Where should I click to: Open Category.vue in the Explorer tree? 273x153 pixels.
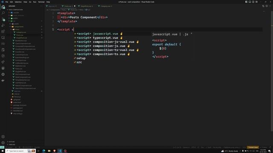21,32
